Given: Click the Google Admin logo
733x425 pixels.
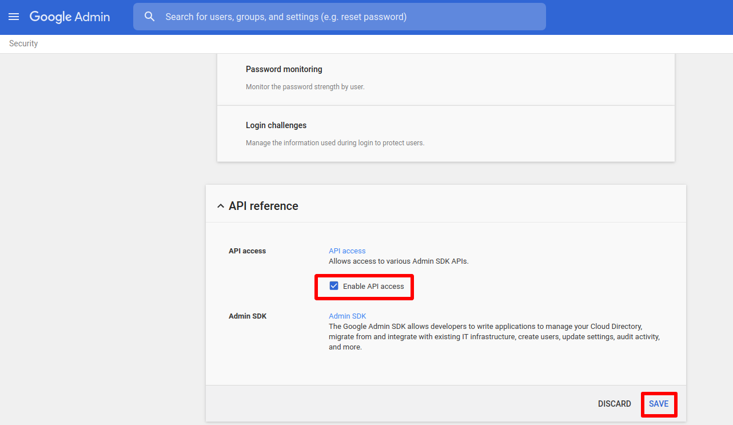Looking at the screenshot, I should tap(70, 17).
